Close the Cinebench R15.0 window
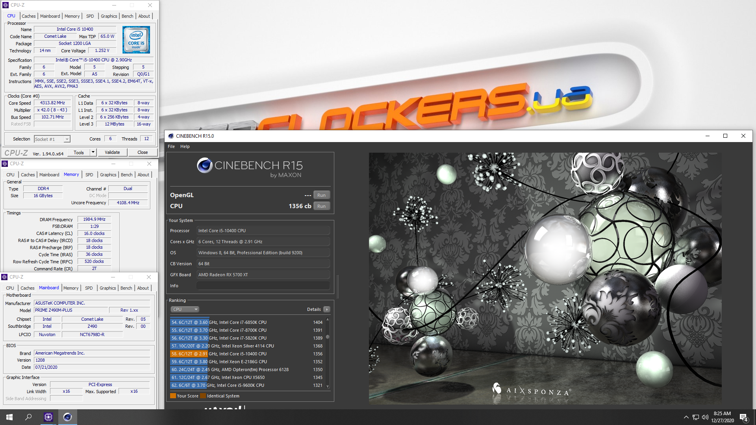Viewport: 756px width, 425px height. (743, 136)
